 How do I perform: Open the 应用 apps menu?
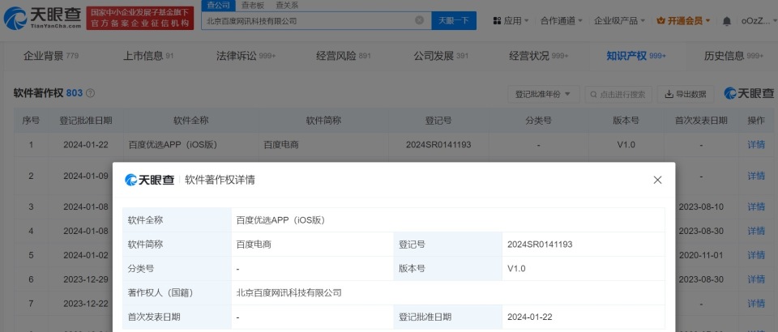tap(511, 21)
